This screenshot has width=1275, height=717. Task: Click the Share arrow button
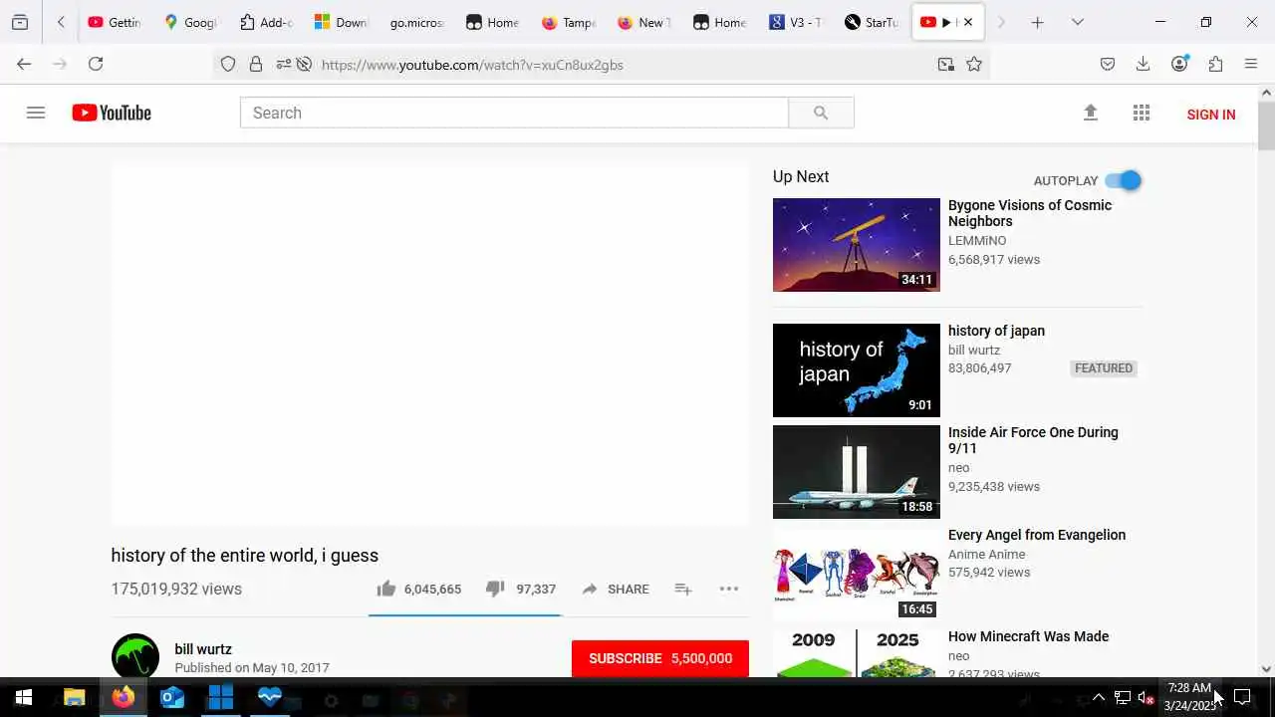[x=616, y=589]
